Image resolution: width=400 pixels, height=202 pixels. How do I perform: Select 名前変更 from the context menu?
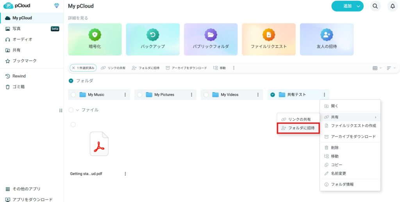click(x=338, y=173)
